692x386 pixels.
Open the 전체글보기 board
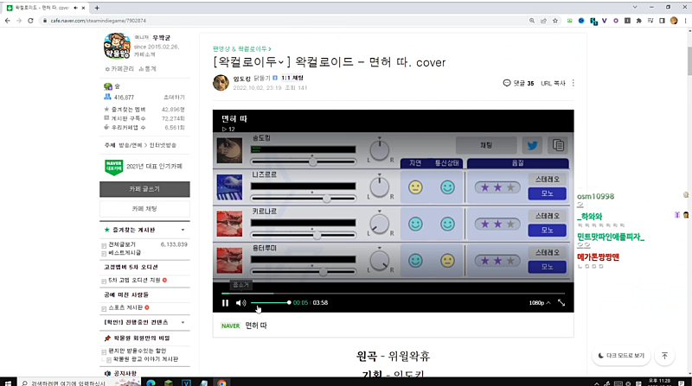122,244
